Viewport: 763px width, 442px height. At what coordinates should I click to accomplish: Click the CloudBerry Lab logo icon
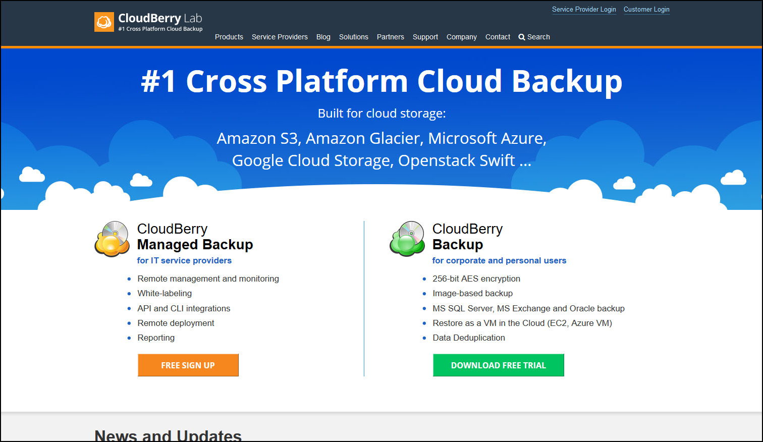coord(104,22)
